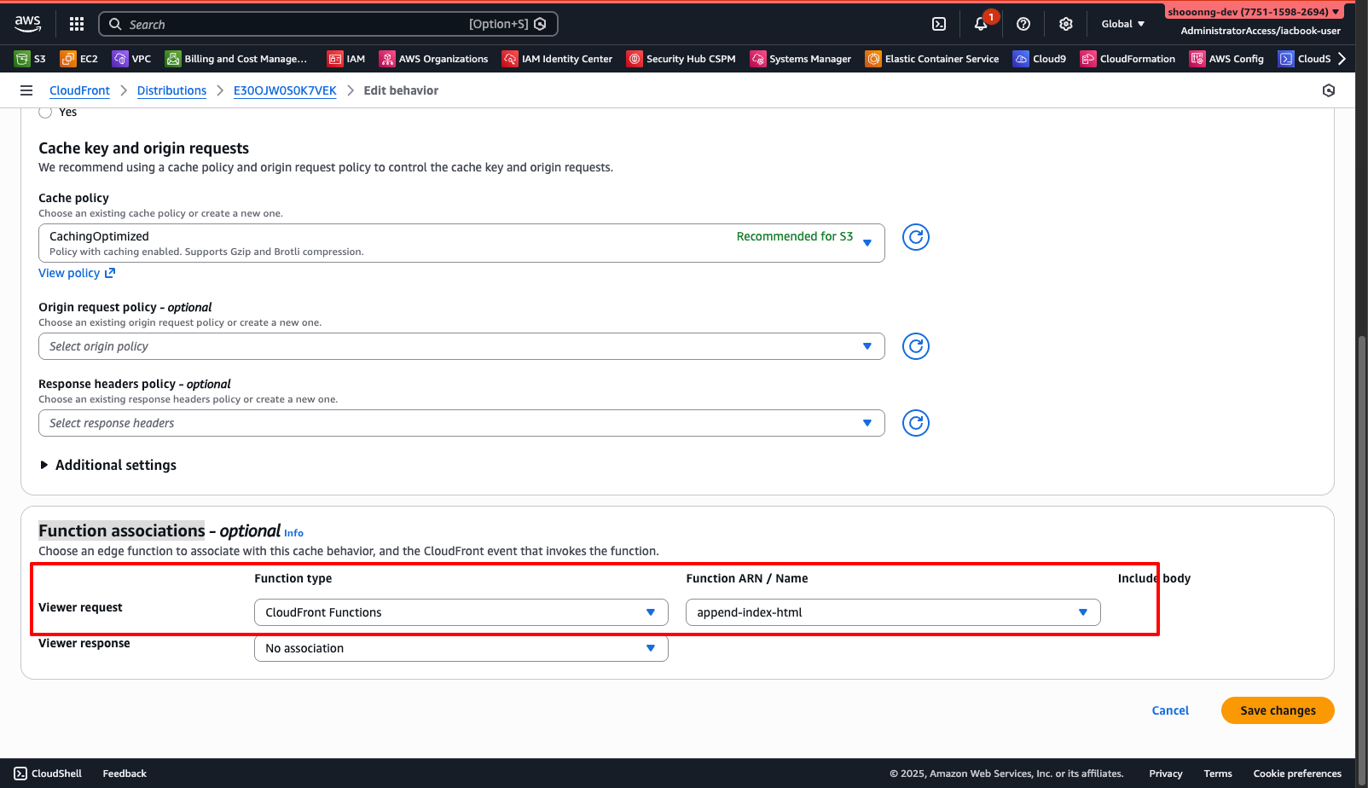Open Function associations Info link
The height and width of the screenshot is (788, 1368).
(x=293, y=533)
